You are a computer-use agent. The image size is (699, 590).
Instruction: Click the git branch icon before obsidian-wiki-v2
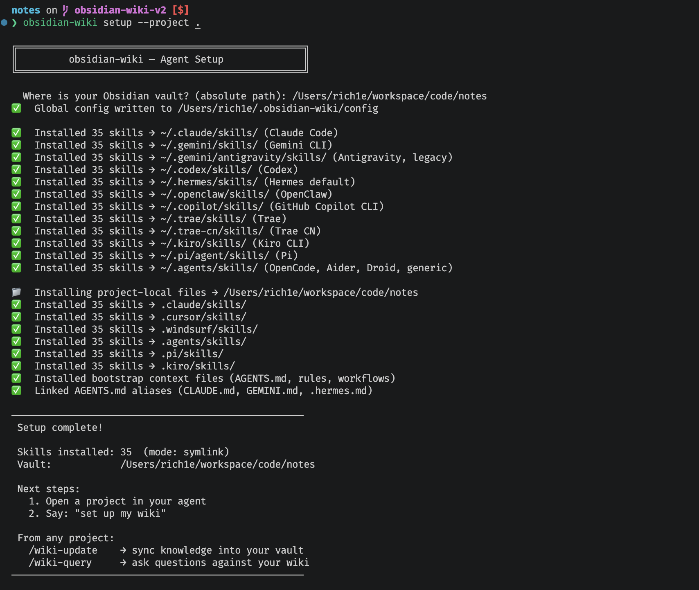(65, 10)
